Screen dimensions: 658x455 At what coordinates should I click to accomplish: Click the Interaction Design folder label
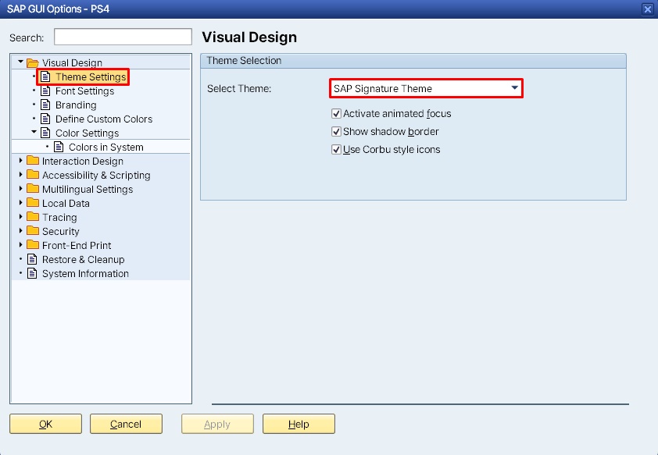tap(83, 161)
